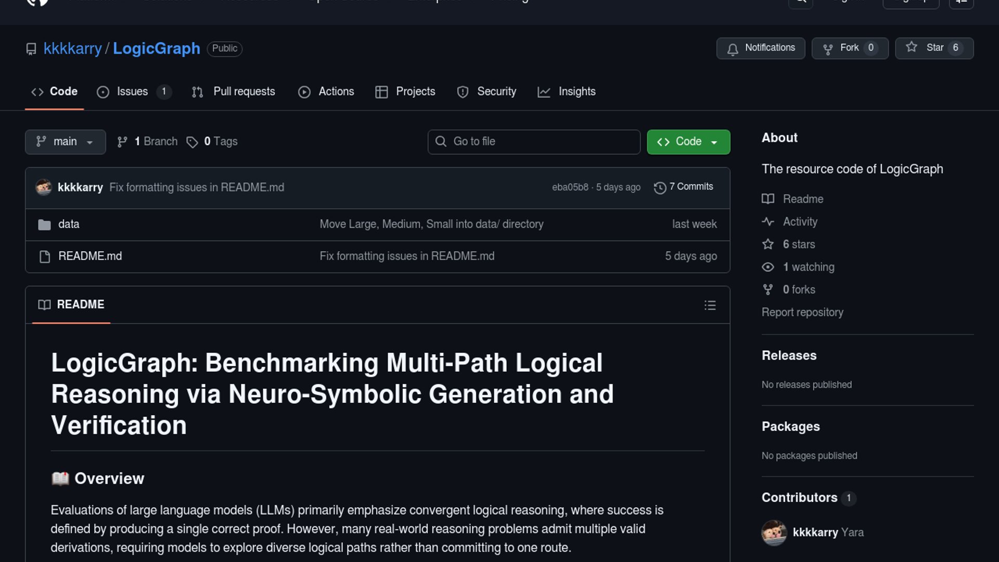Open the README.md file
The image size is (999, 562).
(90, 256)
